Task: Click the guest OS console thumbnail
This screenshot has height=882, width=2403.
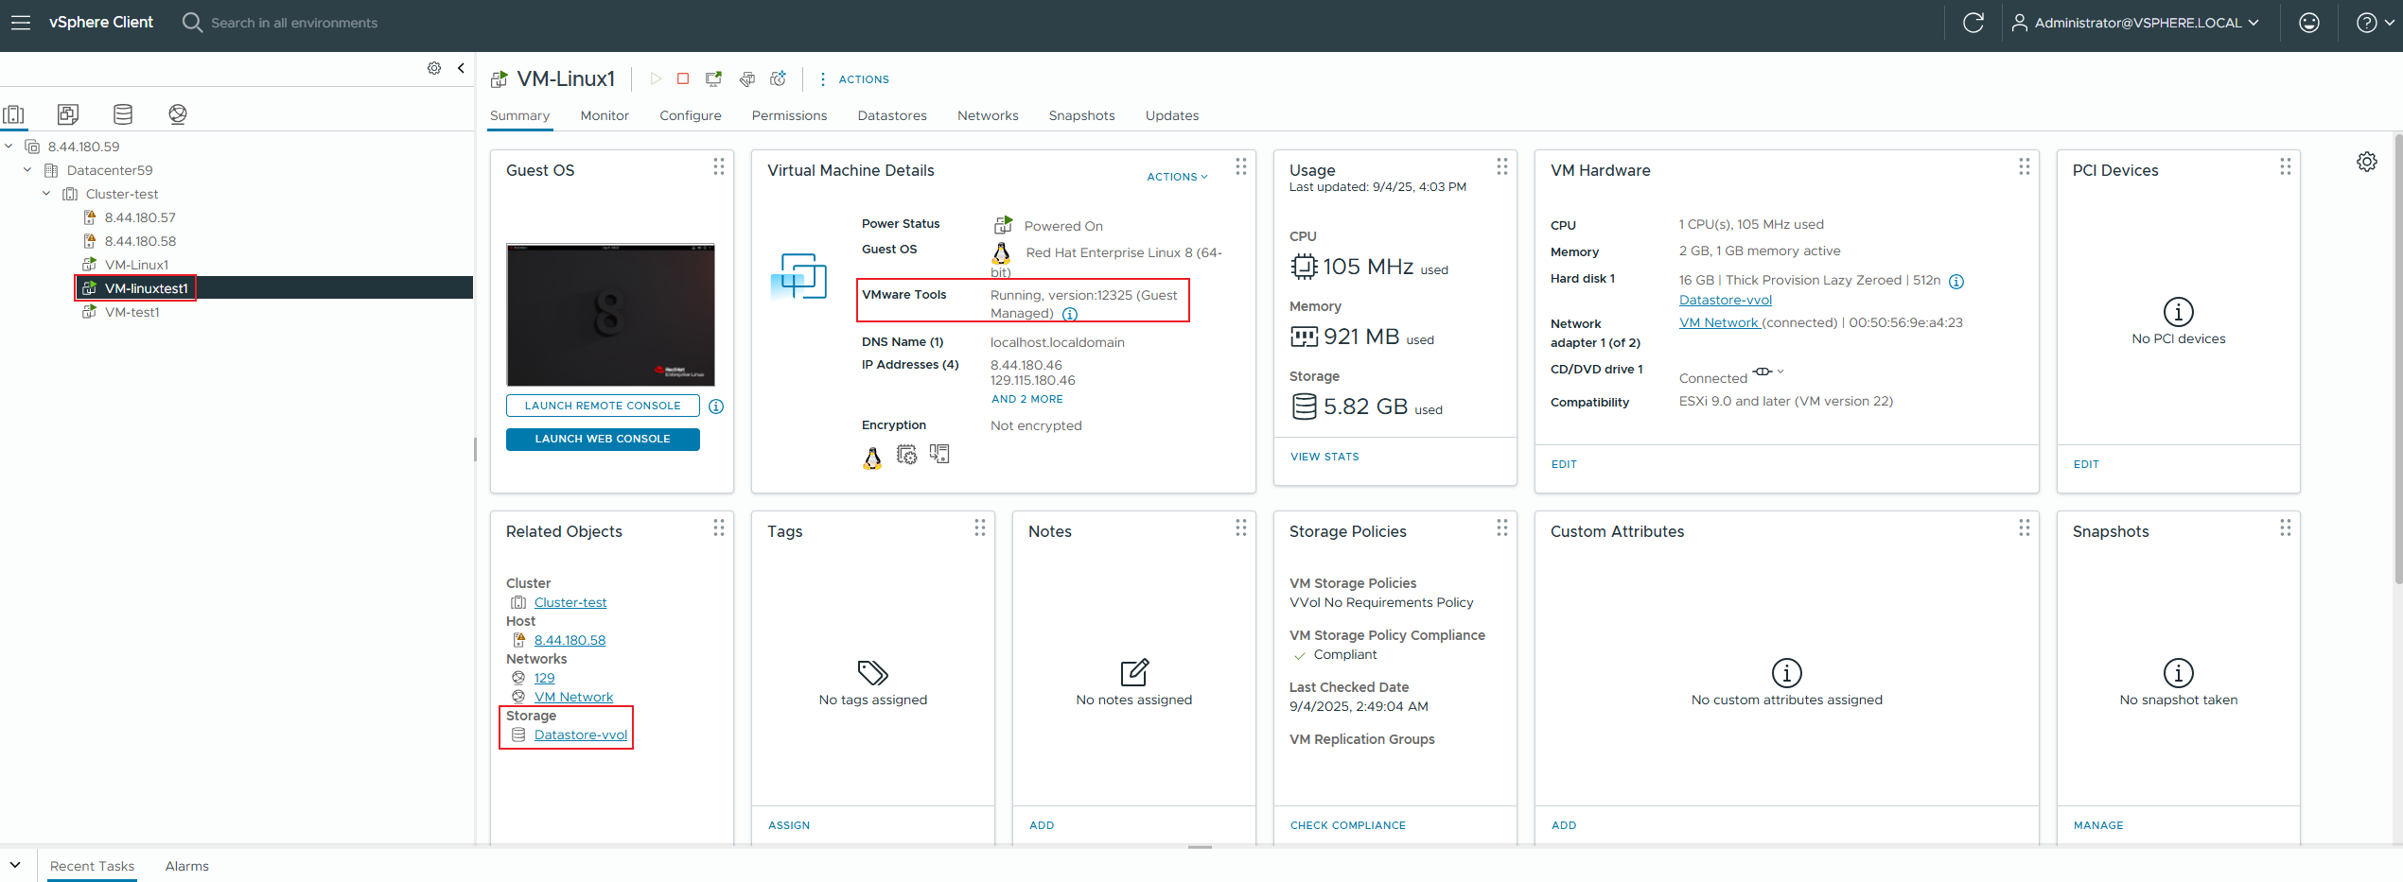Action: 610,314
